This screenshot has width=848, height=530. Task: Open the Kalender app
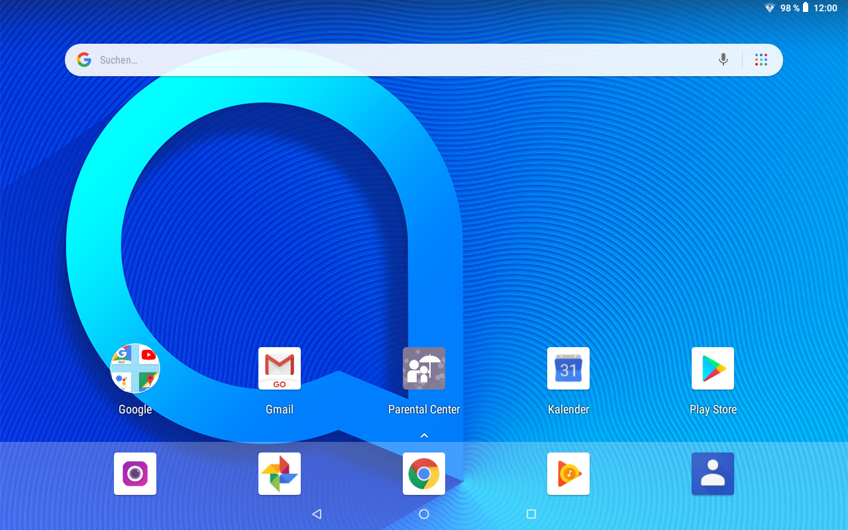[568, 368]
